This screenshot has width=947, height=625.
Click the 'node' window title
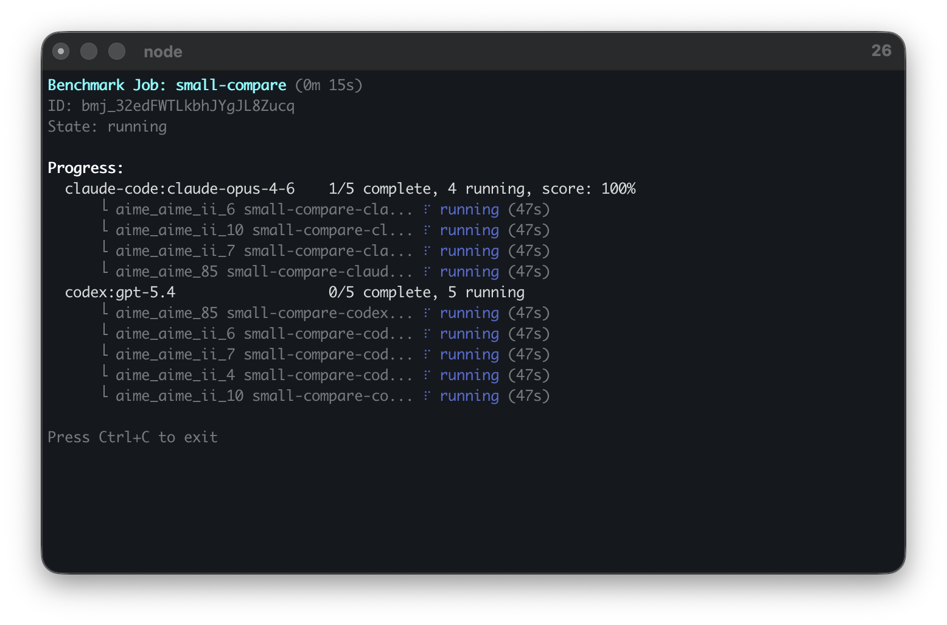(x=163, y=52)
